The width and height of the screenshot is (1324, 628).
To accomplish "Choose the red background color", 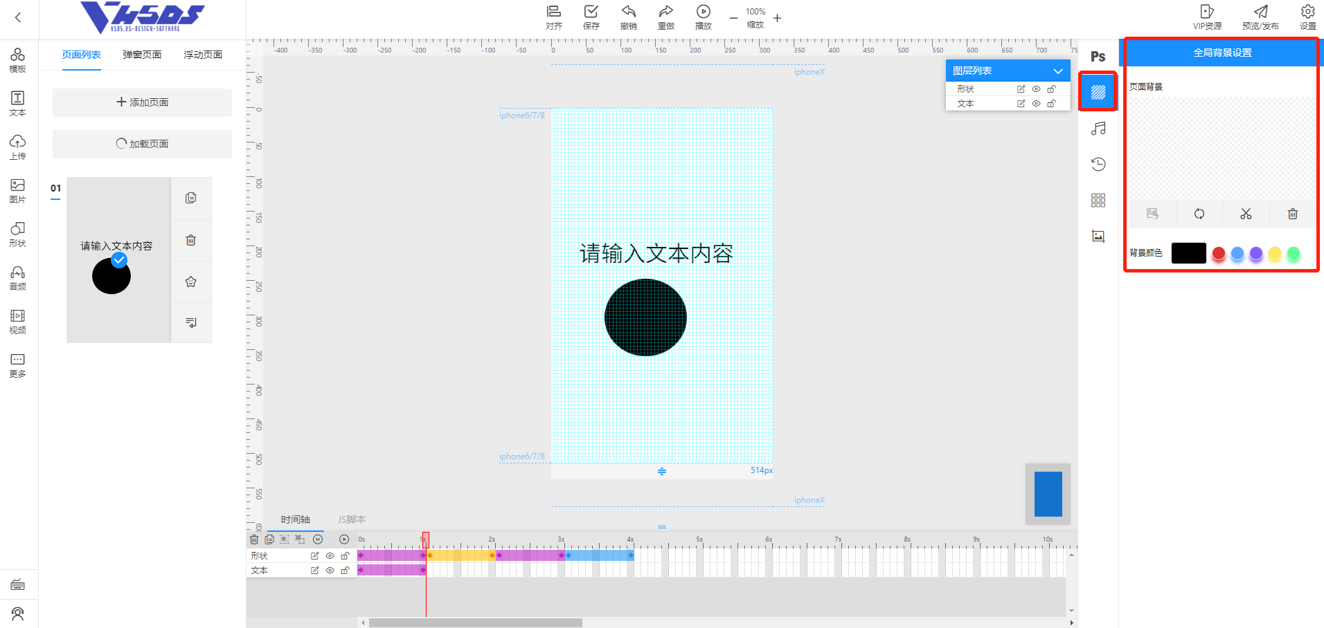I will coord(1219,254).
